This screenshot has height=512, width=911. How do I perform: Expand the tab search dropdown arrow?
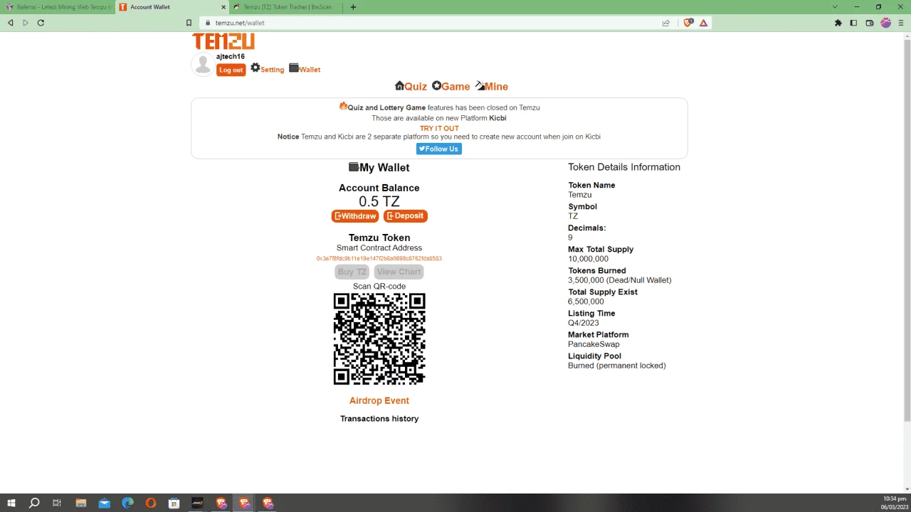tap(835, 7)
